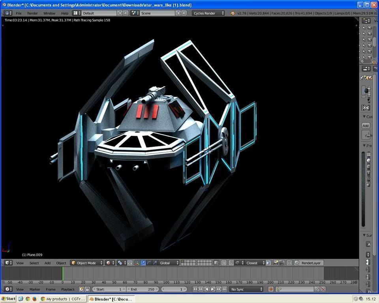Viewport: 379px width, 303px height.
Task: Select the RenderLayer preview button
Action: 309,263
